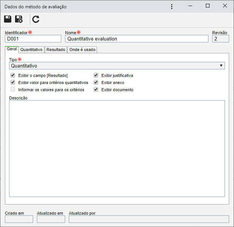Viewport: 234px width, 227px height.
Task: Switch to the Resultado tab
Action: 56,50
